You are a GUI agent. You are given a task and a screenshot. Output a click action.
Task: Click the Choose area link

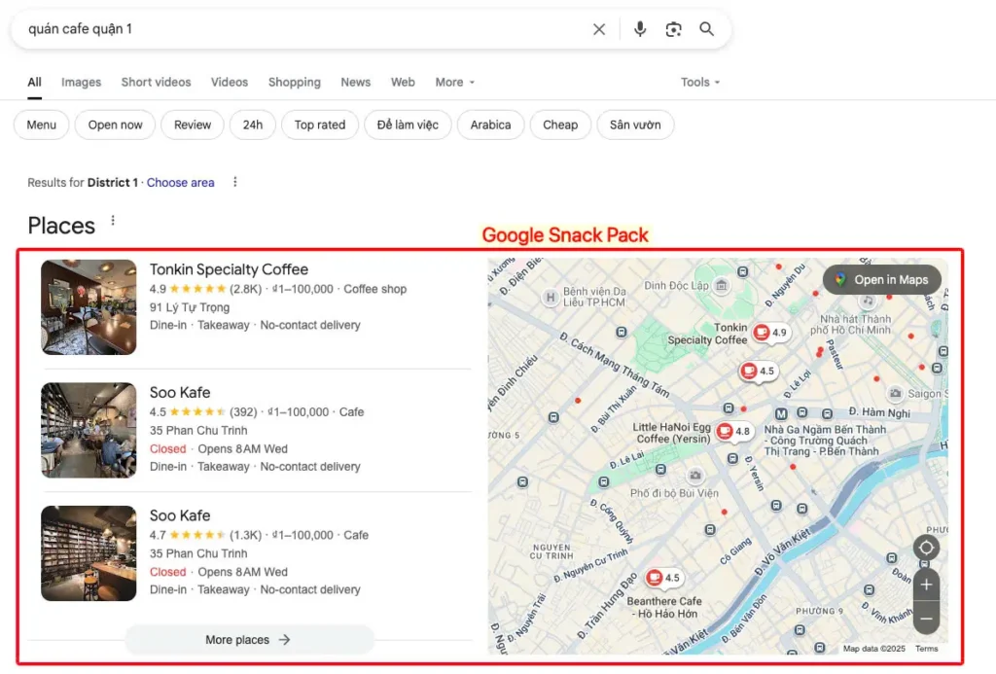[x=180, y=182]
